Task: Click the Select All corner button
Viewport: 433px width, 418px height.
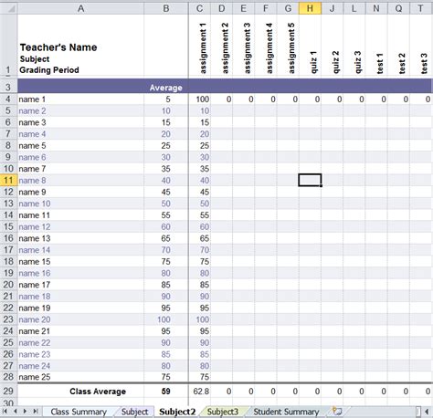Action: point(8,8)
